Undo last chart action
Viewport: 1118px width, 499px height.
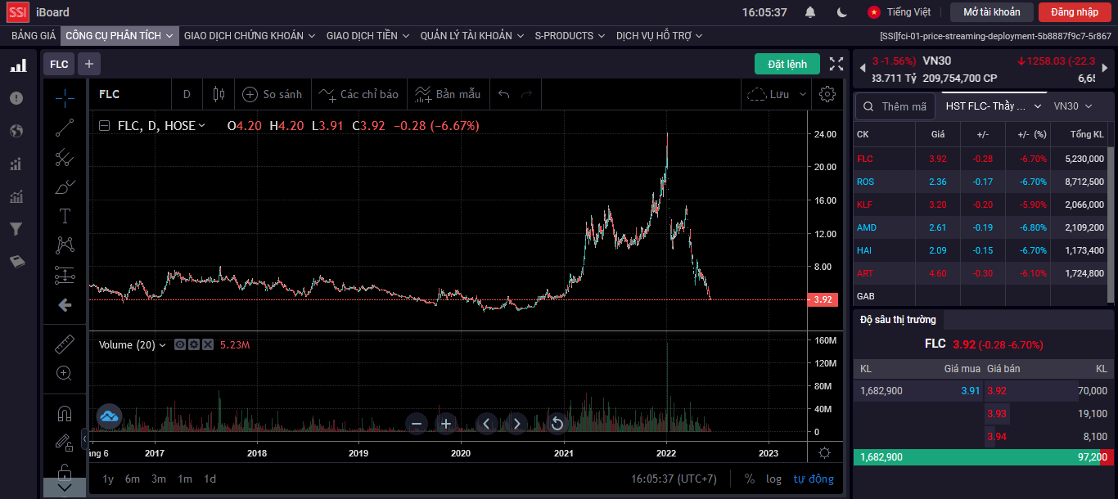coord(504,94)
